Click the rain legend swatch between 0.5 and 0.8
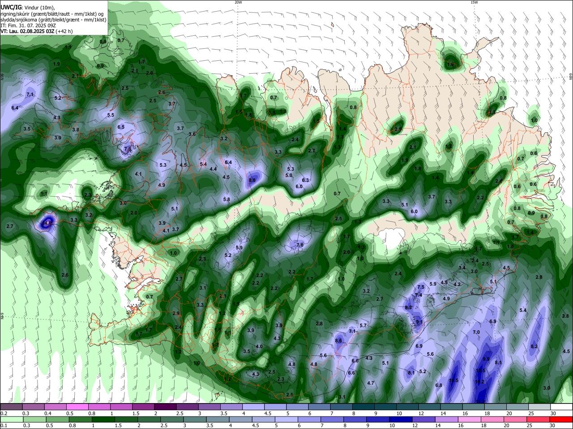This screenshot has height=429, width=573. coord(57,420)
